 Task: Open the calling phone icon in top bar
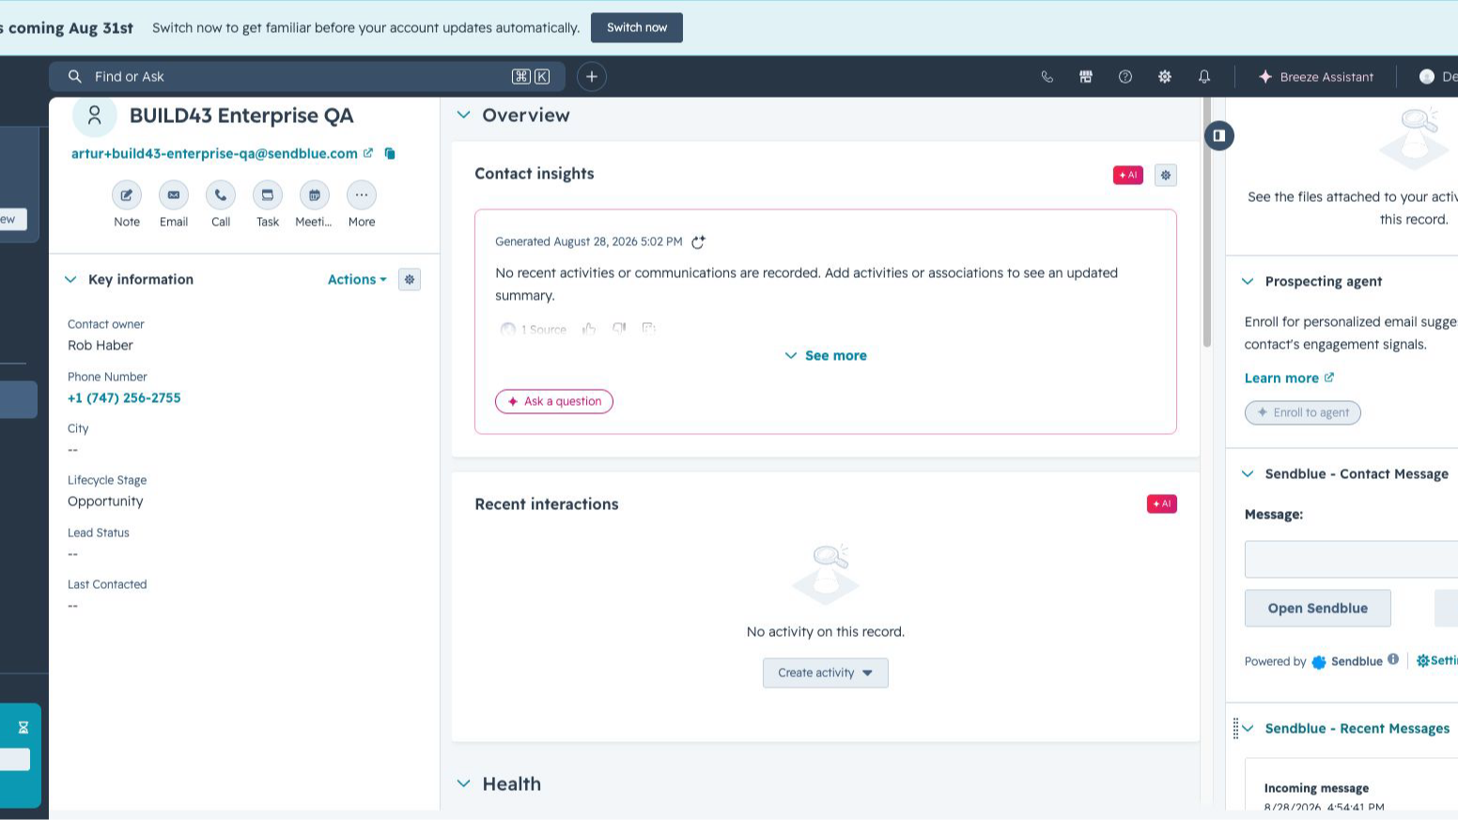[x=1047, y=77]
